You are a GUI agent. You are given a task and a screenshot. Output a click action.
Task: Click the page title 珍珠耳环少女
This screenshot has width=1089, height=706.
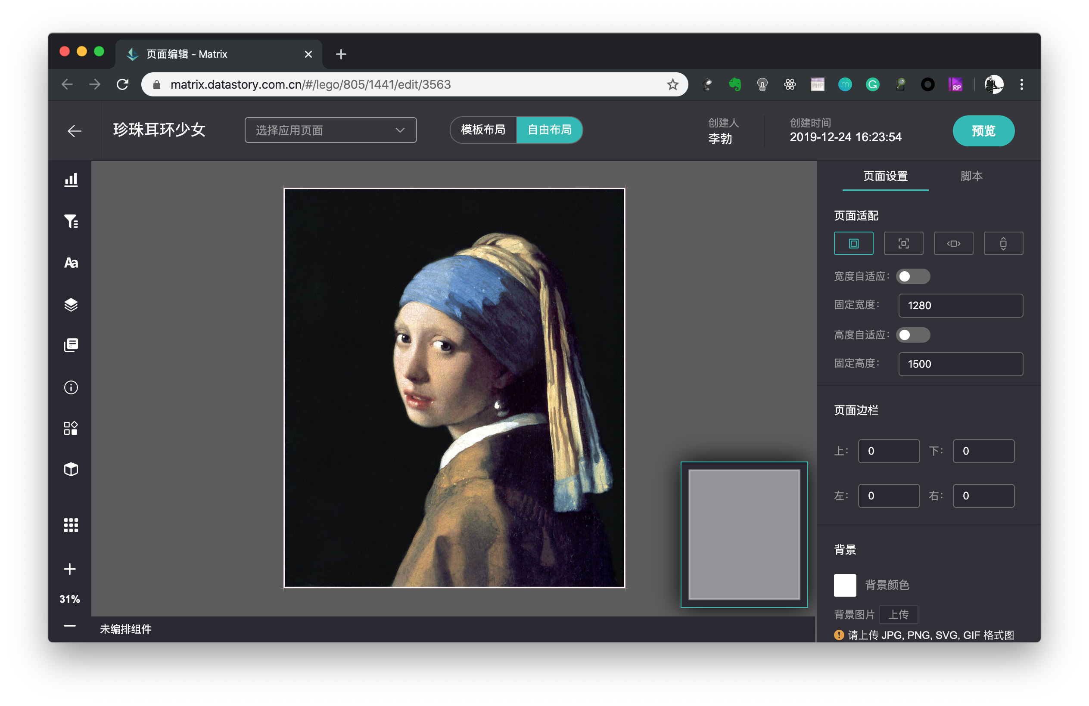pyautogui.click(x=159, y=130)
